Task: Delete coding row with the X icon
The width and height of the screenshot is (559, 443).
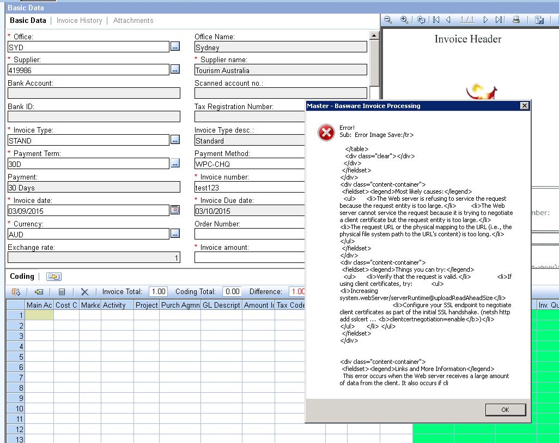Action: (84, 292)
